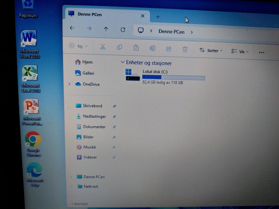279x209 pixels.
Task: Open Microsoft Word 2010 desktop shortcut
Action: 29,44
